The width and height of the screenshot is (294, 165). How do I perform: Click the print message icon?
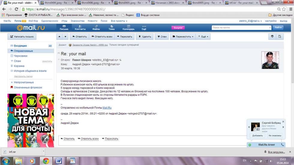point(272,36)
